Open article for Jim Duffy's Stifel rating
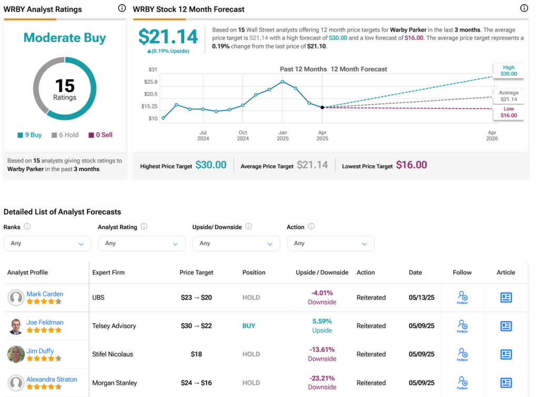Image resolution: width=539 pixels, height=397 pixels. (506, 354)
